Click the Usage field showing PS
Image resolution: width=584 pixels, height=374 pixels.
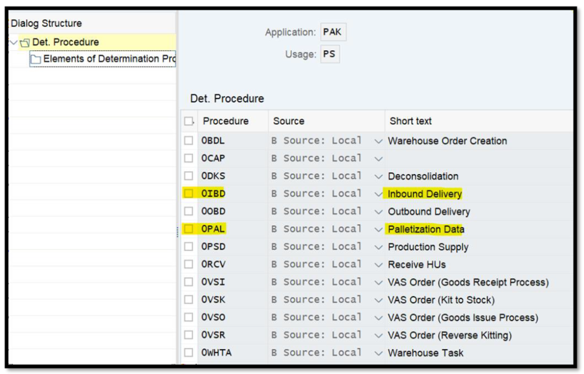click(329, 54)
